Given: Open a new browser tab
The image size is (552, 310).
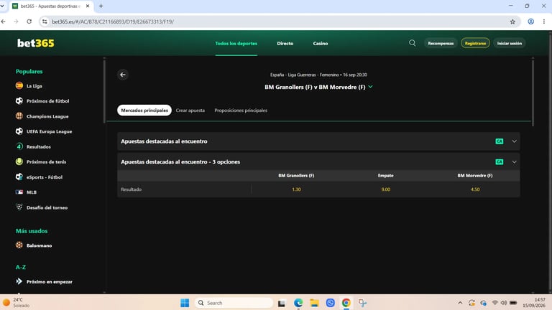Looking at the screenshot, I should [x=101, y=6].
